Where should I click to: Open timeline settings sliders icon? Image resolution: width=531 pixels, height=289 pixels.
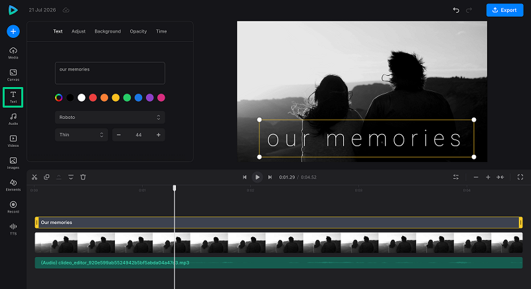(456, 177)
